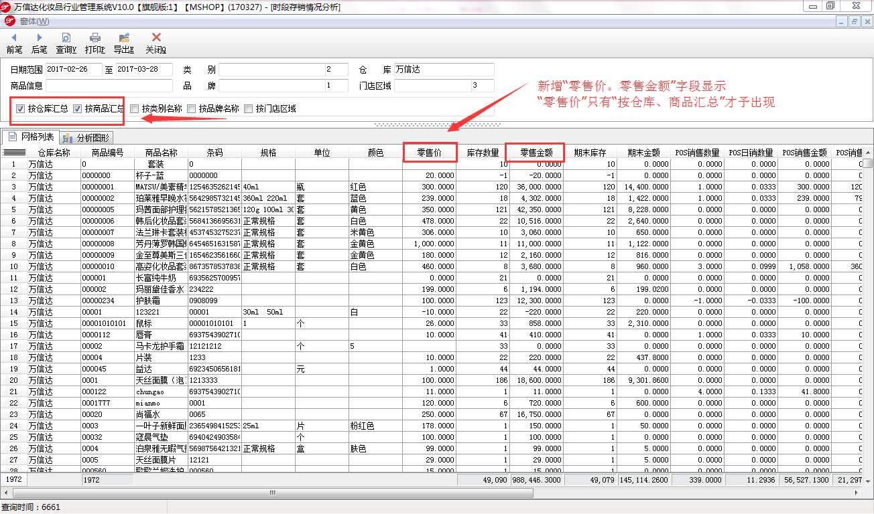Image resolution: width=874 pixels, height=514 pixels.
Task: Click the 商品信息 input field
Action: pyautogui.click(x=109, y=86)
